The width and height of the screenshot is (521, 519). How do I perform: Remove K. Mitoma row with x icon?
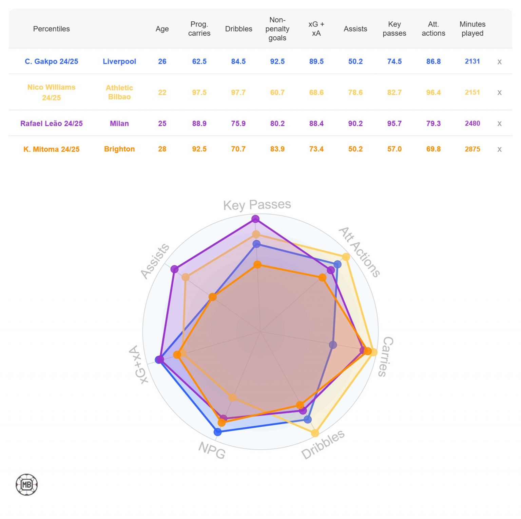499,149
